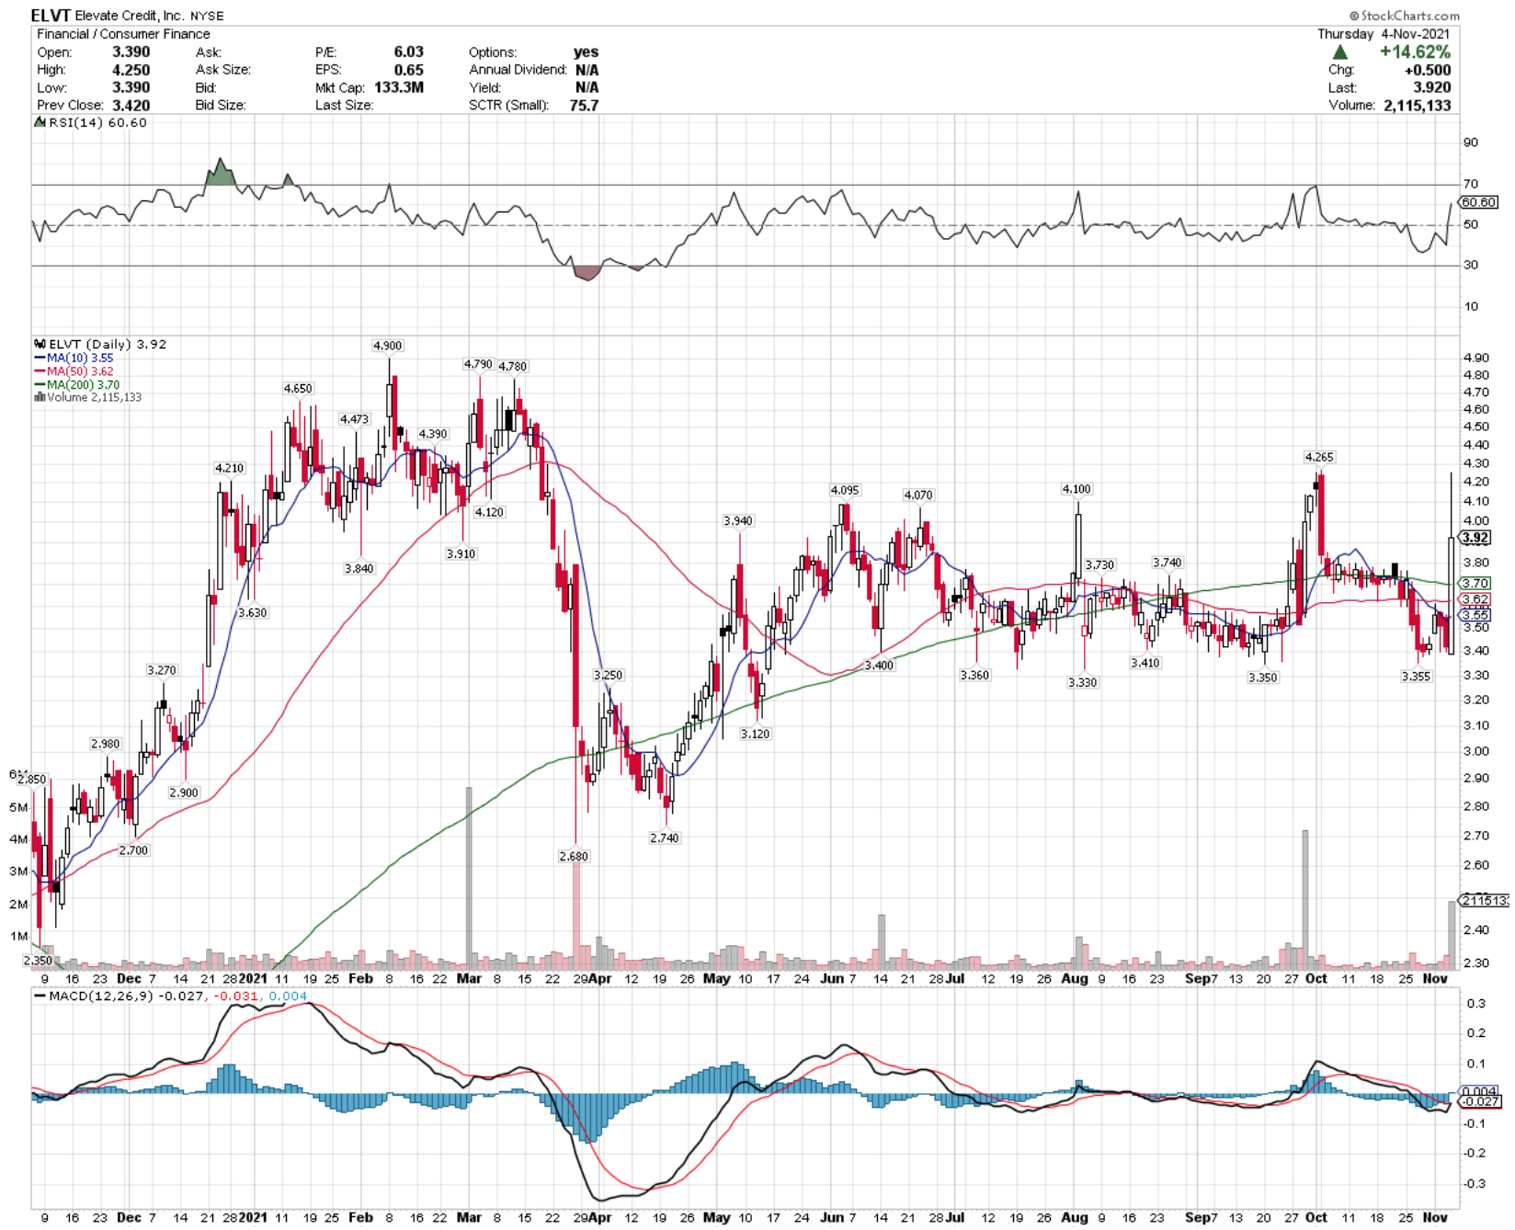Screen dimensions: 1515x1230
Task: Click the header Volume value 2,115,133
Action: pos(1417,105)
